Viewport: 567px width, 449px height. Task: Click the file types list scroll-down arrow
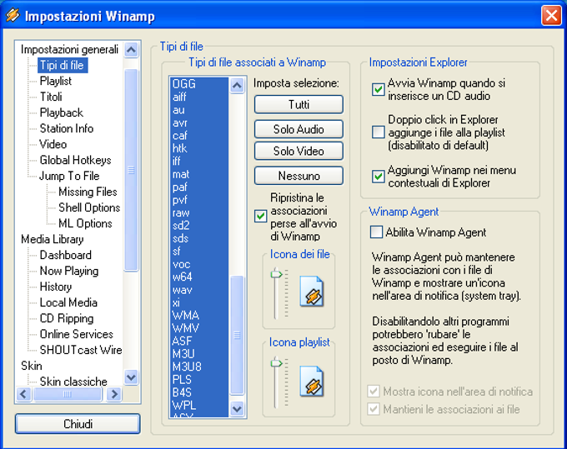[237, 409]
